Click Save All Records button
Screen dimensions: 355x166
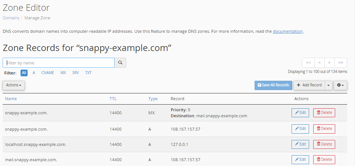pyautogui.click(x=274, y=85)
